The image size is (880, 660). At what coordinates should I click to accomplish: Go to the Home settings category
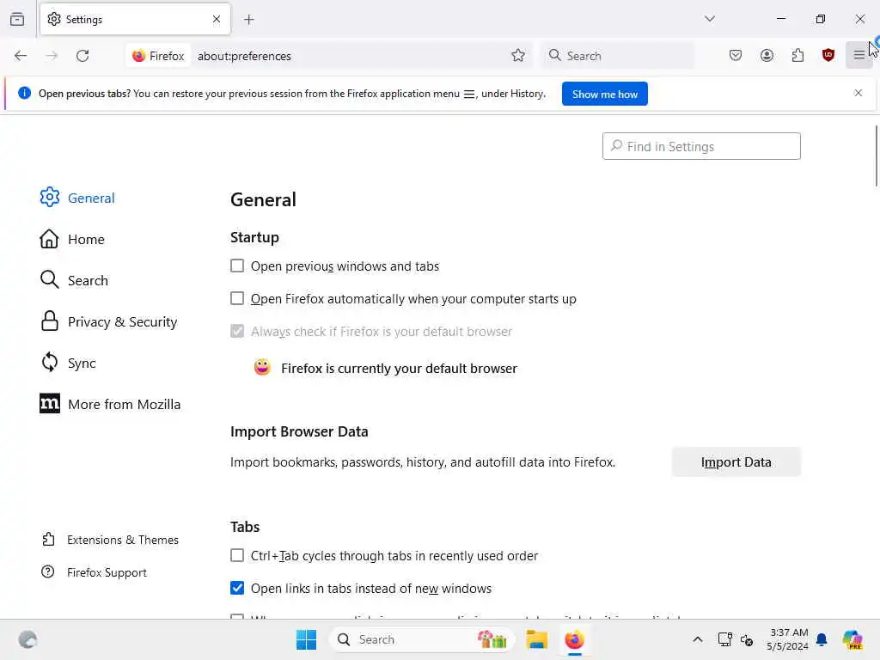click(x=86, y=239)
